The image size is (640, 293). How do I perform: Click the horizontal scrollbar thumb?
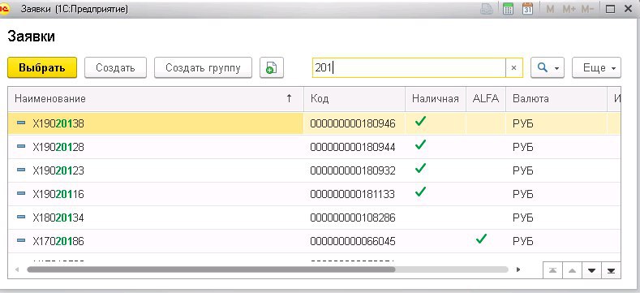(x=211, y=269)
